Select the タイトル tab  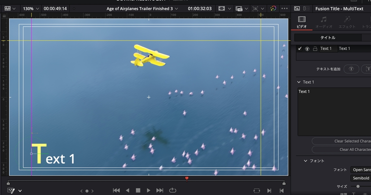(327, 37)
